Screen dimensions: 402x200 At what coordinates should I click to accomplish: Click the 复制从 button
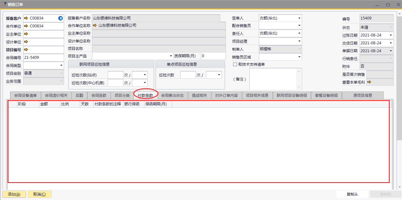[352, 194]
